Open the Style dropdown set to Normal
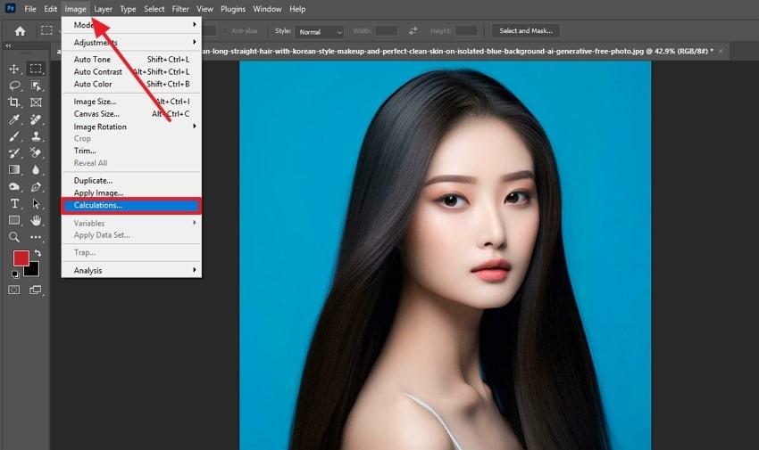Image resolution: width=759 pixels, height=450 pixels. click(320, 32)
